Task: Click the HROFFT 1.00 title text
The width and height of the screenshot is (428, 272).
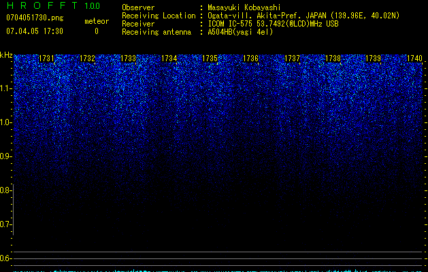Action: 53,5
